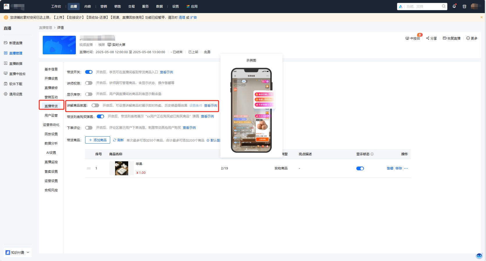Open the blue chat assistant robot icon

pyautogui.click(x=479, y=255)
